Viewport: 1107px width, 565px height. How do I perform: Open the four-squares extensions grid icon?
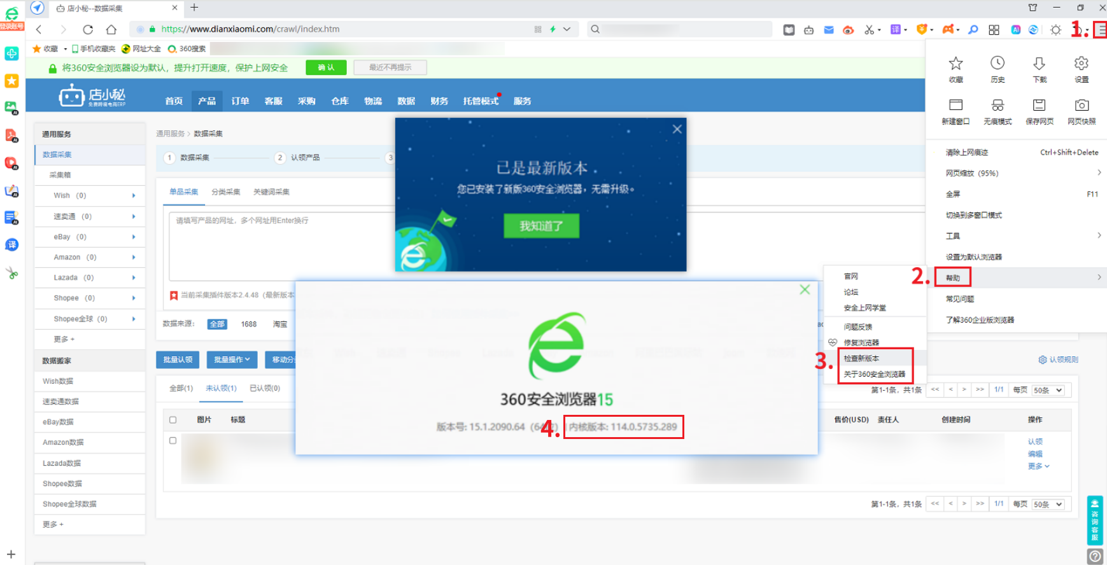994,30
